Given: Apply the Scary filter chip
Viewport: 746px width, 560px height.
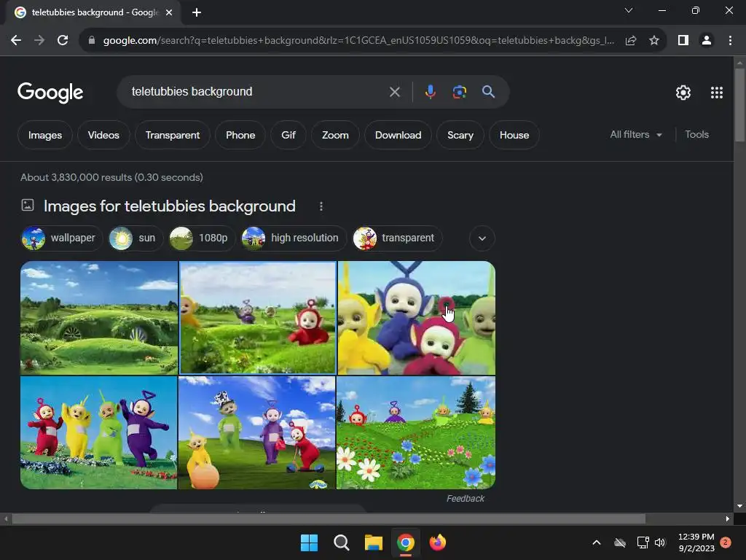Looking at the screenshot, I should pyautogui.click(x=460, y=135).
